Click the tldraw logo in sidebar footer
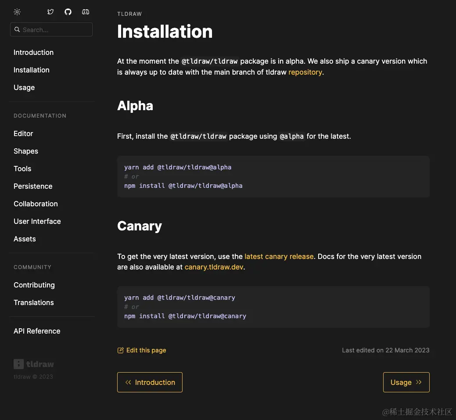Image resolution: width=456 pixels, height=420 pixels. tap(34, 364)
